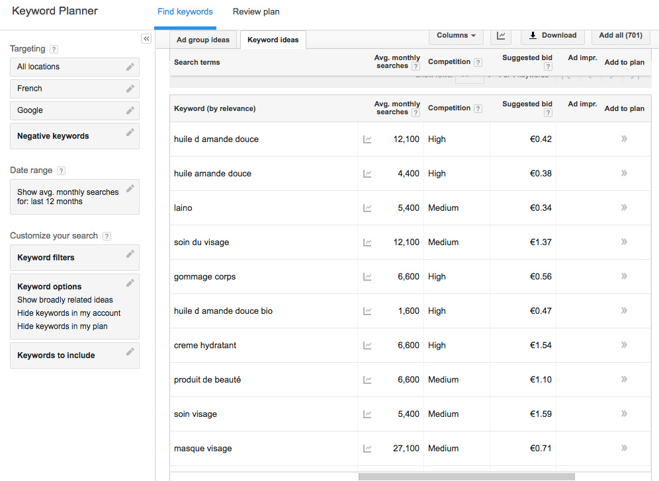Viewport: 659px width, 481px height.
Task: Click Add all (701) button
Action: click(x=621, y=36)
